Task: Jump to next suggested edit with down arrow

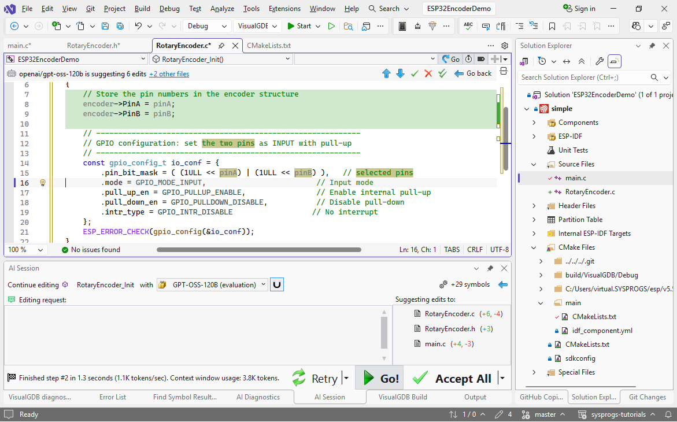Action: click(400, 73)
